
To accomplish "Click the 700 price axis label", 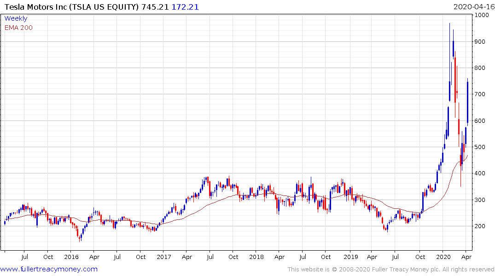I will [x=480, y=94].
